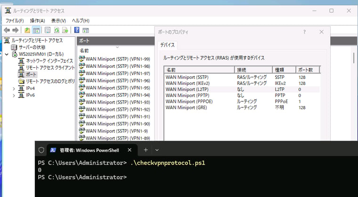
Task: Open a new terminal tab with plus
Action: (146, 150)
